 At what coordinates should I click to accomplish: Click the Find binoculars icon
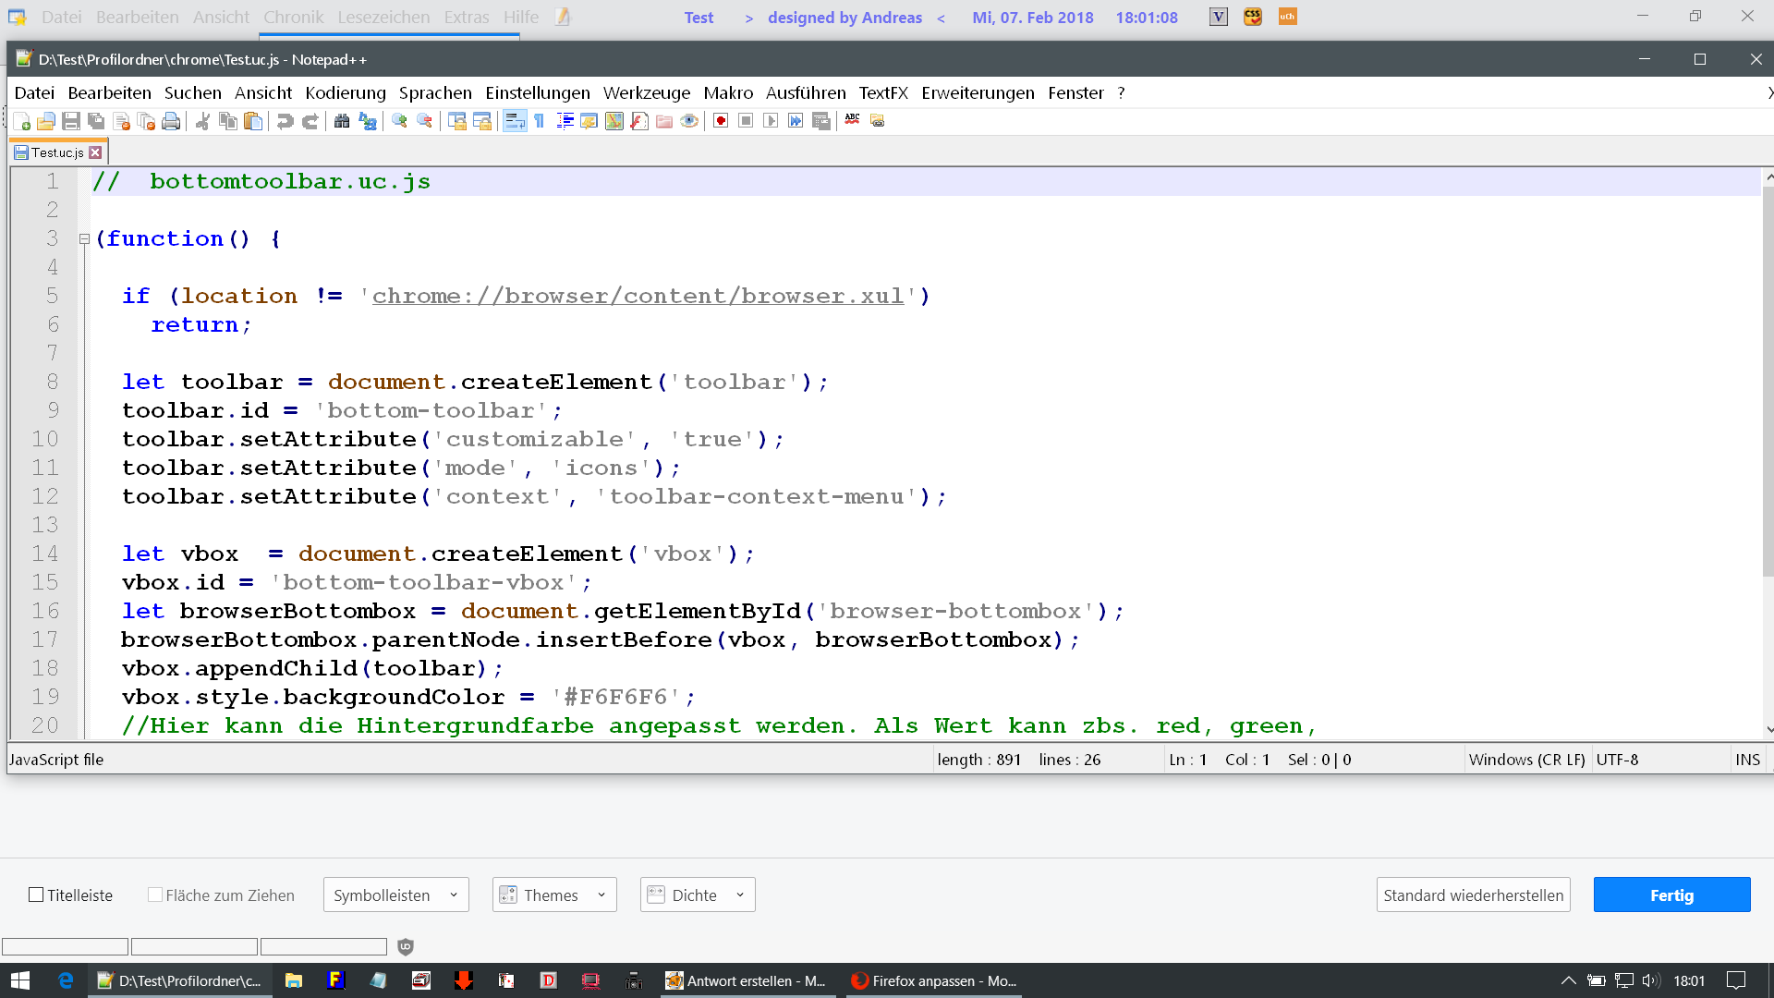342,121
